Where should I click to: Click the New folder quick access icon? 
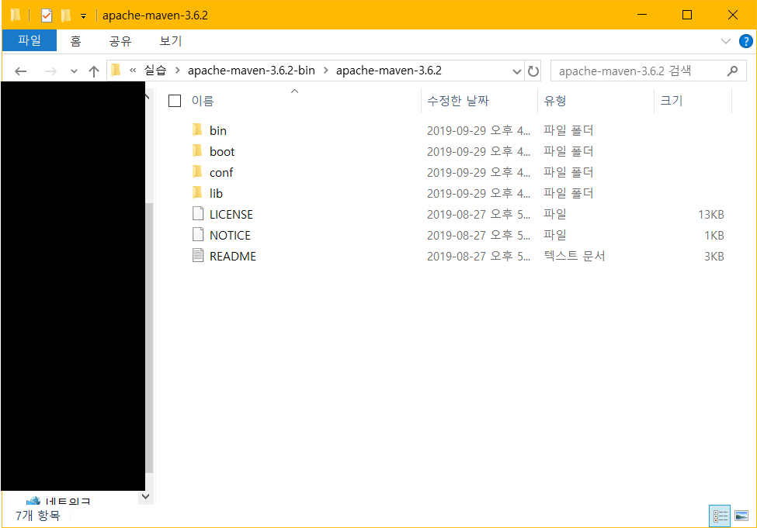(x=66, y=16)
